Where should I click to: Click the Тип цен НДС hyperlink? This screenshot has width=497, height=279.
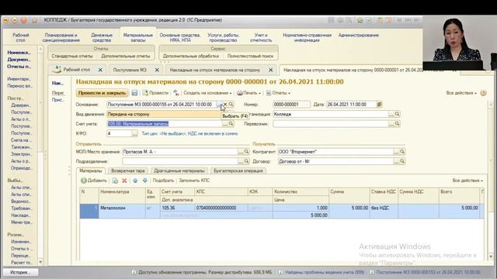coord(189,134)
